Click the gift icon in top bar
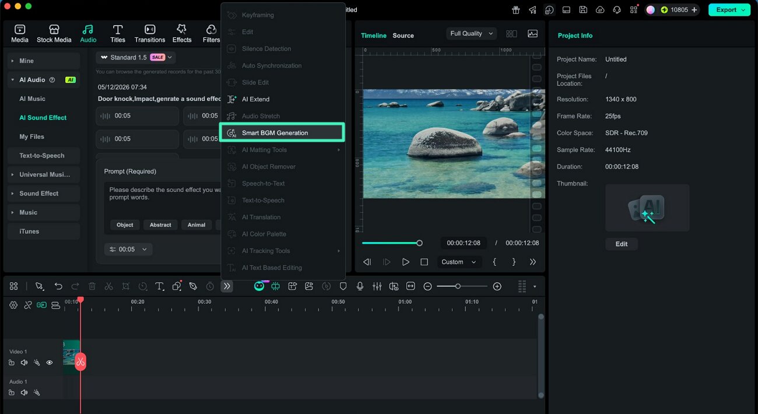The image size is (758, 414). pos(515,10)
